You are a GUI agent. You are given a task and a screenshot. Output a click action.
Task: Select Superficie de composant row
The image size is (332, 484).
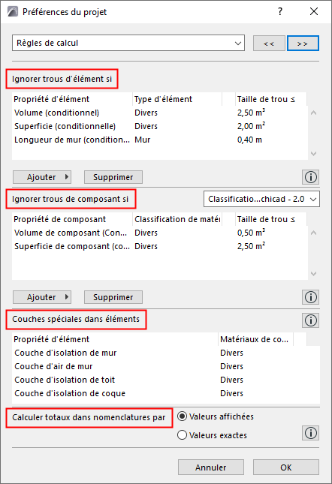(x=160, y=246)
